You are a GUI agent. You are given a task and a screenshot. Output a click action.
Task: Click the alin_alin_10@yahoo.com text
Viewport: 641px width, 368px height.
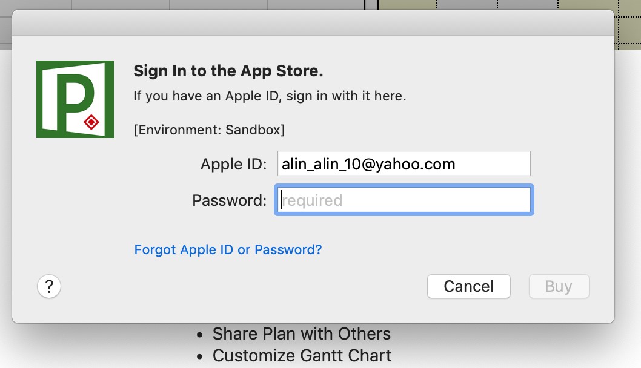pos(368,164)
